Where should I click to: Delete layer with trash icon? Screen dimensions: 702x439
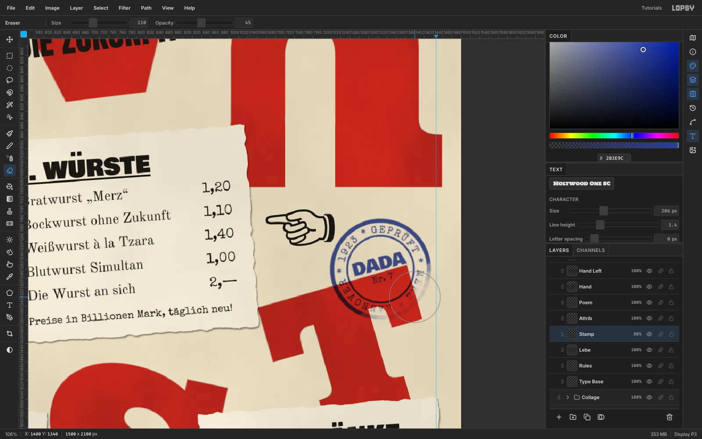670,417
